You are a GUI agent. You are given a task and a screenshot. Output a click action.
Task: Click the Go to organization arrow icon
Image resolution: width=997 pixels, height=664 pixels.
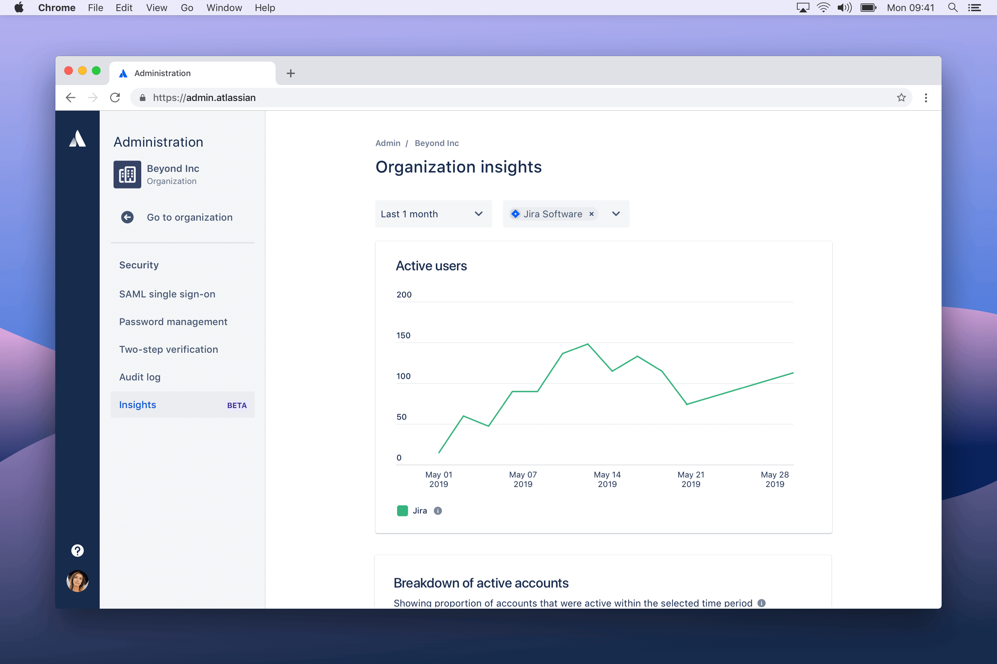tap(127, 217)
